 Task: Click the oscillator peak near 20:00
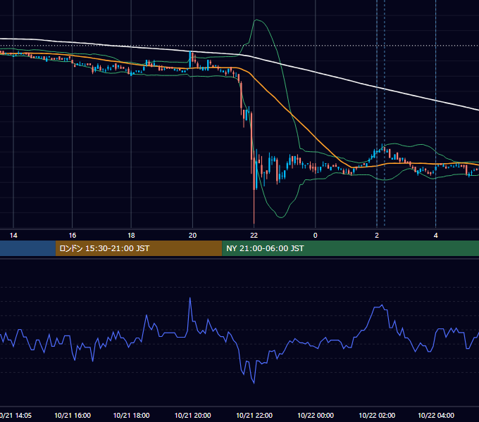pos(190,299)
